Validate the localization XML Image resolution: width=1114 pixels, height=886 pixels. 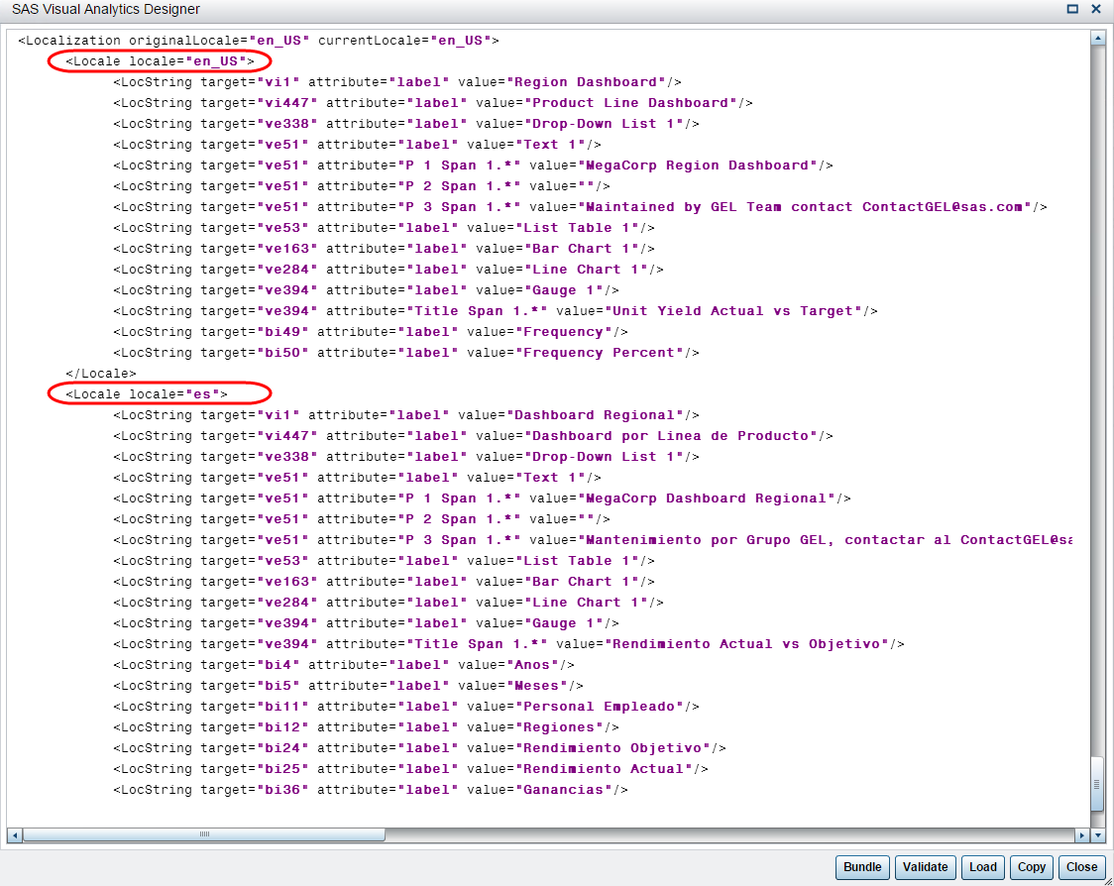(x=925, y=867)
